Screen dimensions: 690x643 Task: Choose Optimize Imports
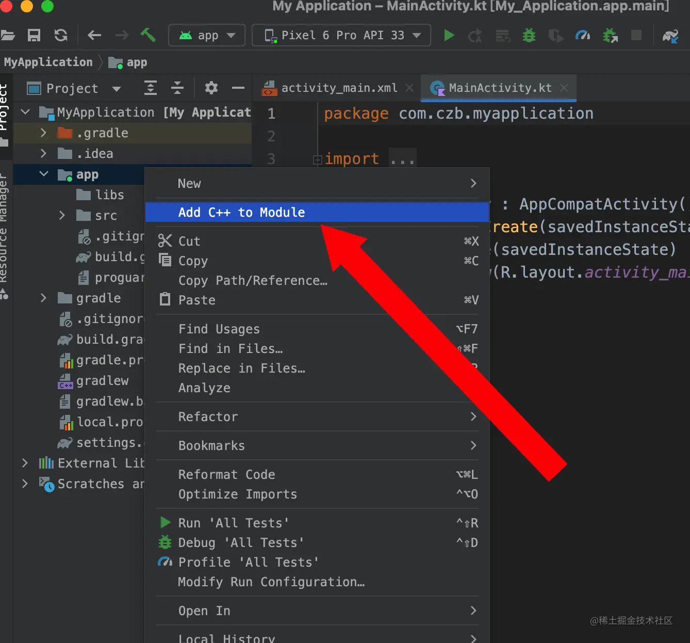317,494
